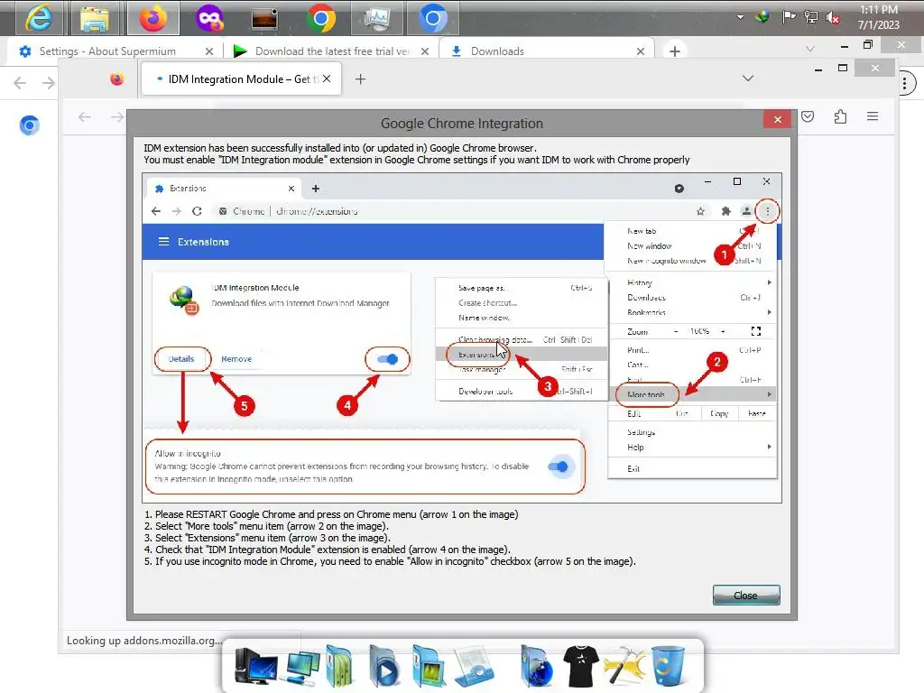Close the Download the latest free trial tab
The image size is (924, 693).
pos(425,51)
